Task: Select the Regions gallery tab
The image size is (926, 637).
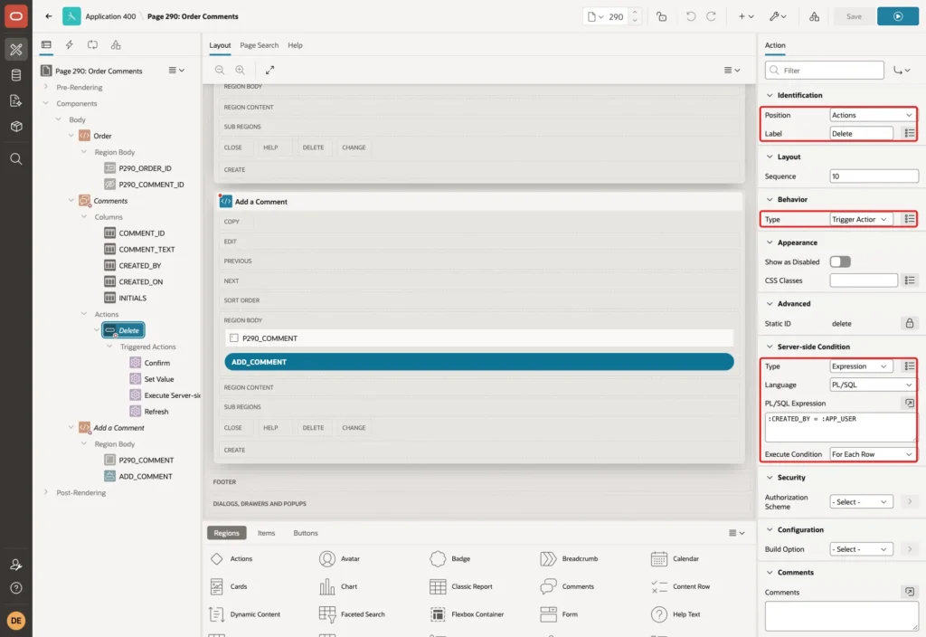Action: [x=226, y=533]
